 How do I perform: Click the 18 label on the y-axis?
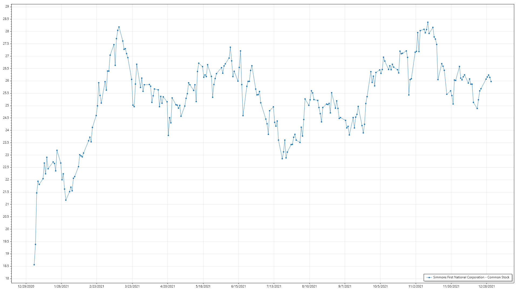pyautogui.click(x=7, y=278)
